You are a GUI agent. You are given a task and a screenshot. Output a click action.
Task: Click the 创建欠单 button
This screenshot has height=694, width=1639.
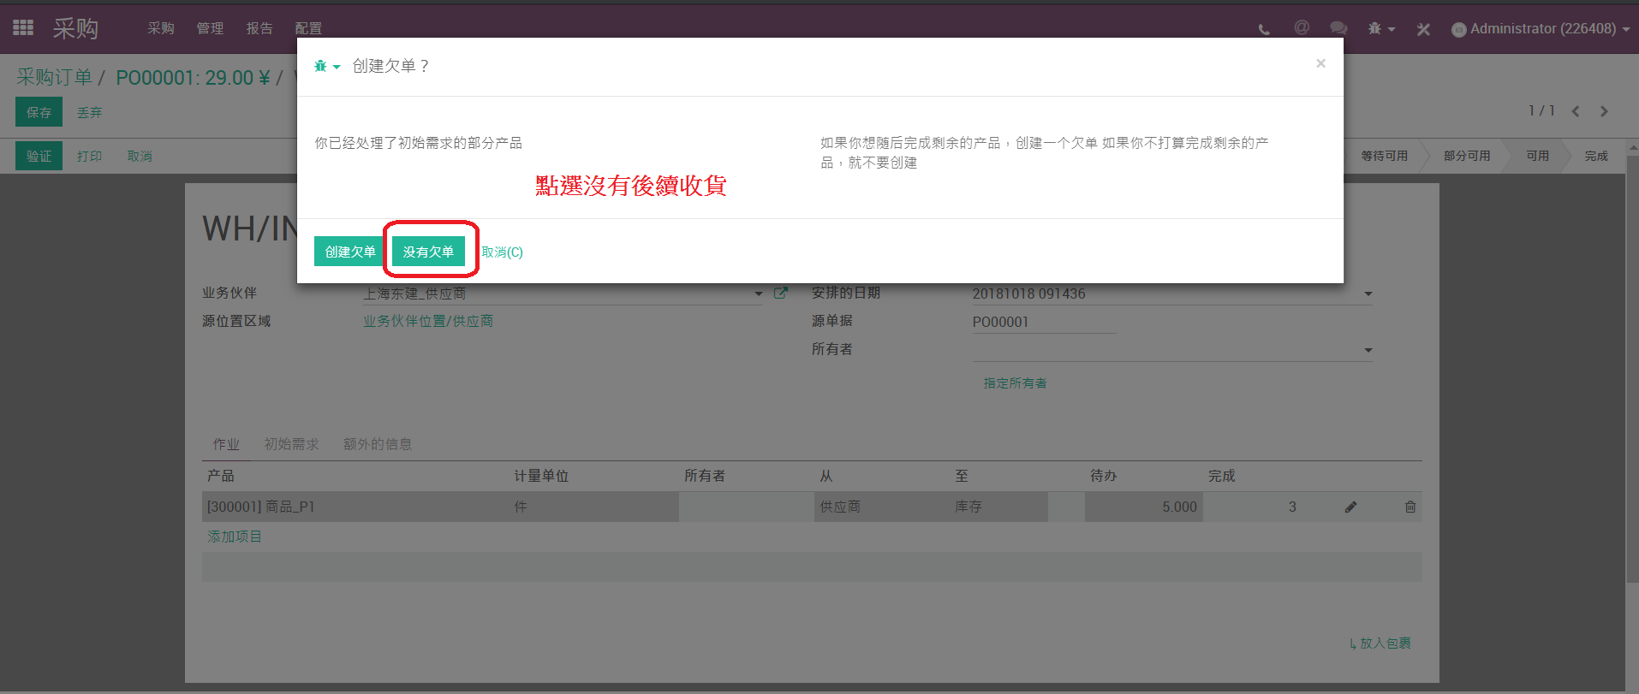pos(349,252)
